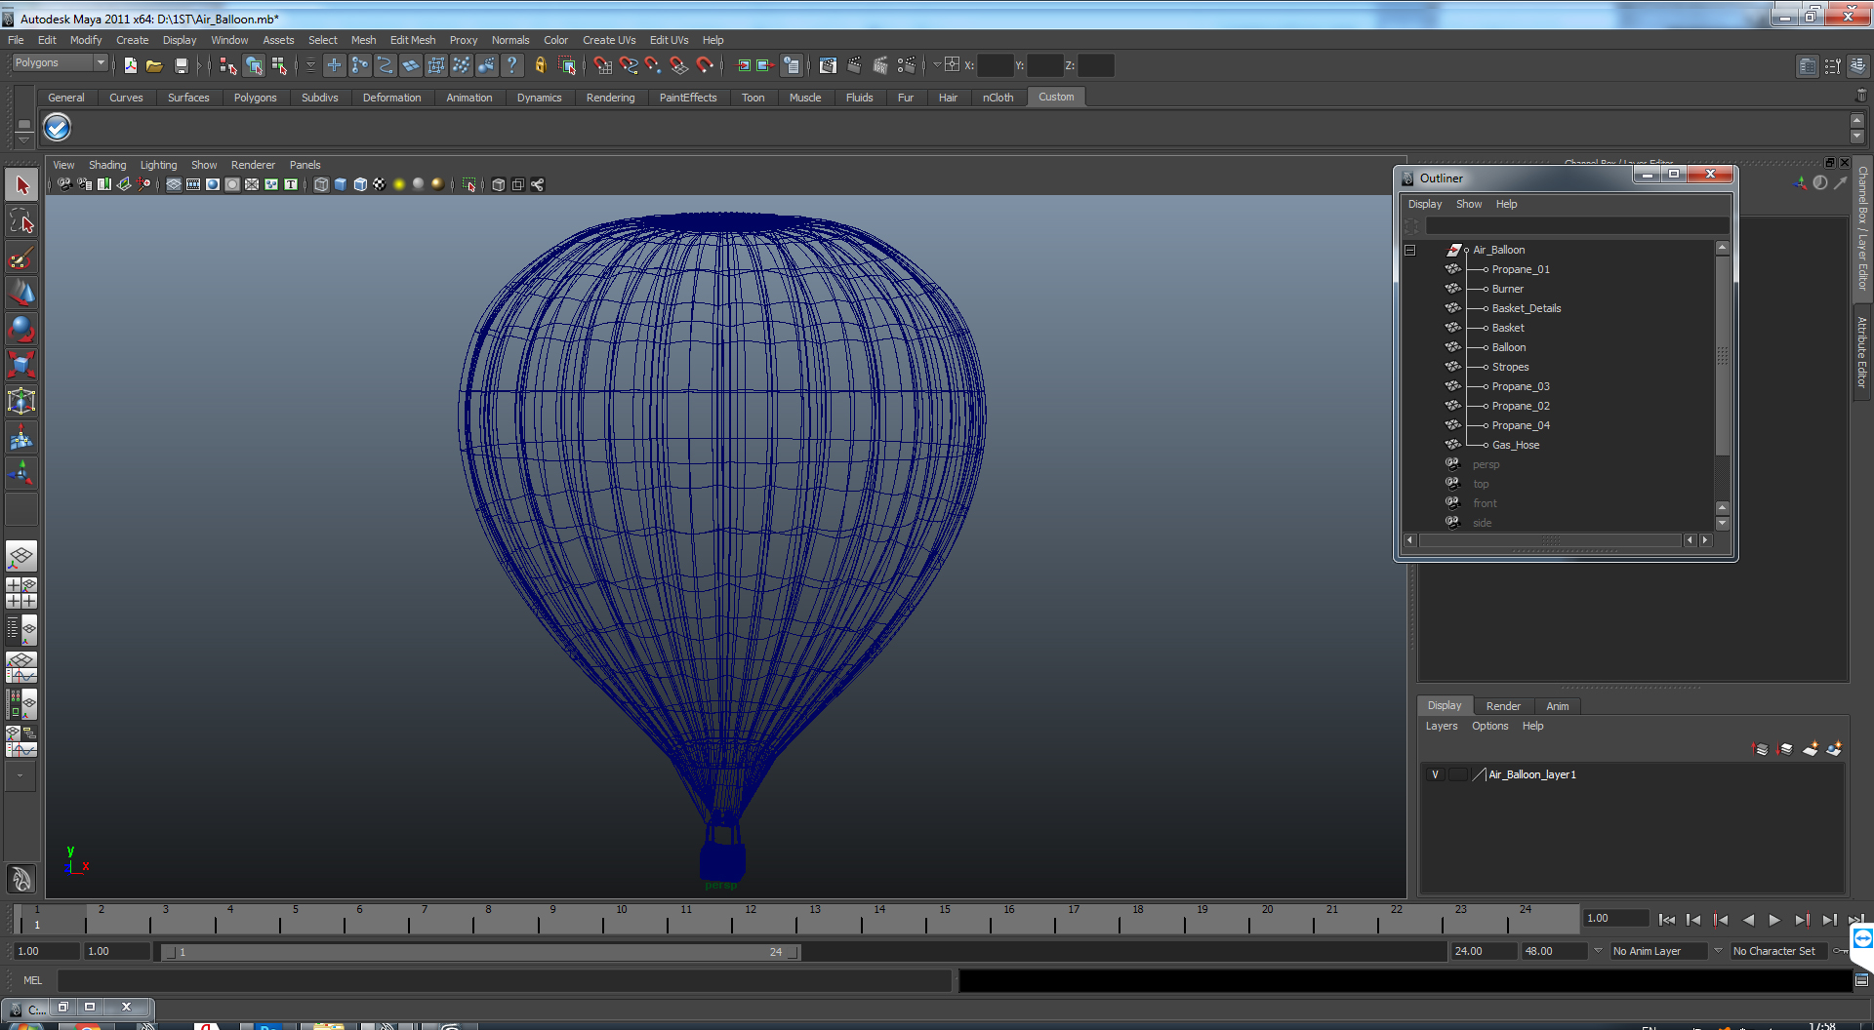The image size is (1874, 1030).
Task: Activate the Scale tool icon
Action: click(x=21, y=365)
